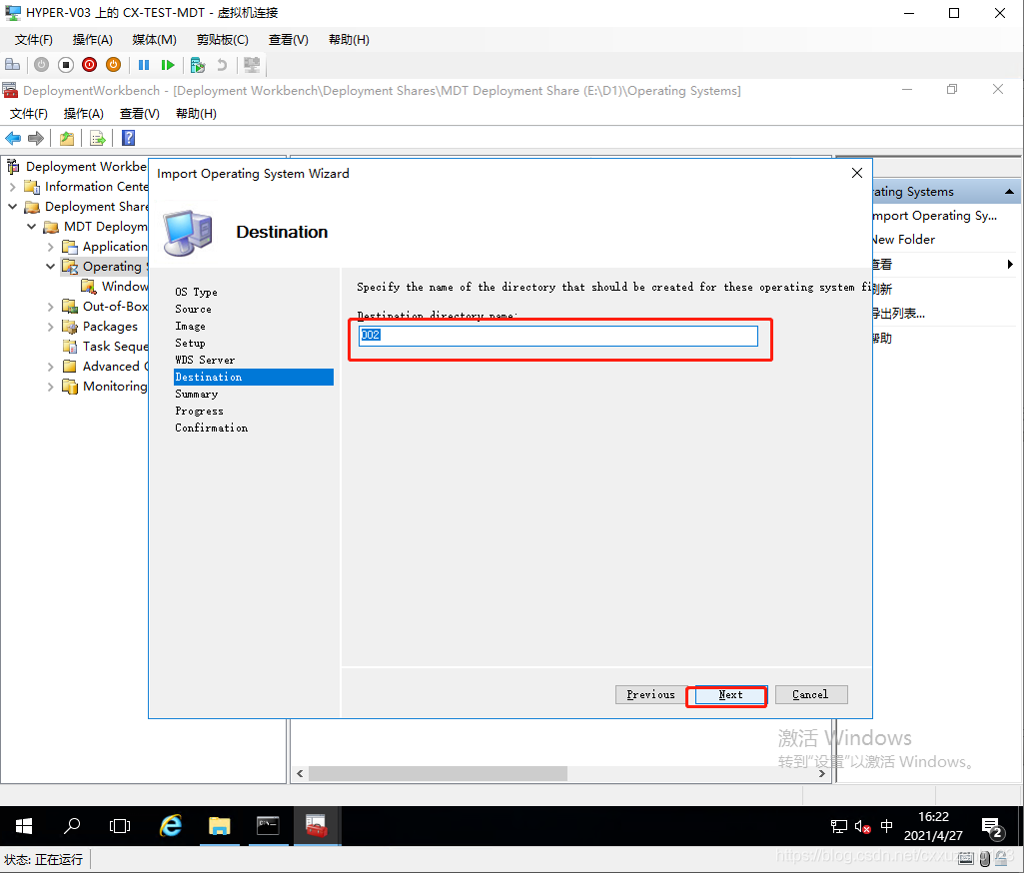This screenshot has width=1024, height=874.
Task: Expand the Packages node
Action: (x=50, y=327)
